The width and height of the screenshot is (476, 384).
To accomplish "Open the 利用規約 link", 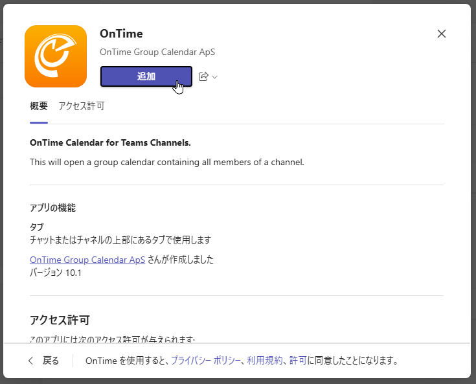I will pyautogui.click(x=264, y=361).
